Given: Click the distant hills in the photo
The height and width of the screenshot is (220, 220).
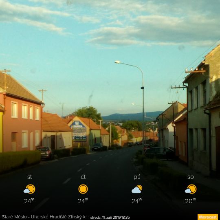Looking at the screenshot, I should click(132, 116).
